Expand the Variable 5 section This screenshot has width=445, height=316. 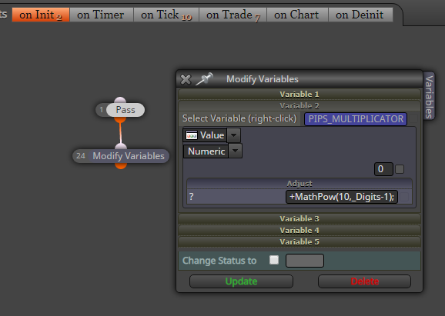pyautogui.click(x=299, y=241)
